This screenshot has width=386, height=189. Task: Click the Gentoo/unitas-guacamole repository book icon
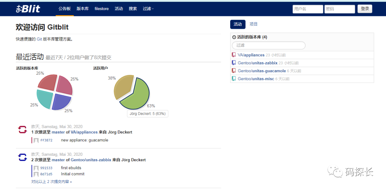coord(234,70)
